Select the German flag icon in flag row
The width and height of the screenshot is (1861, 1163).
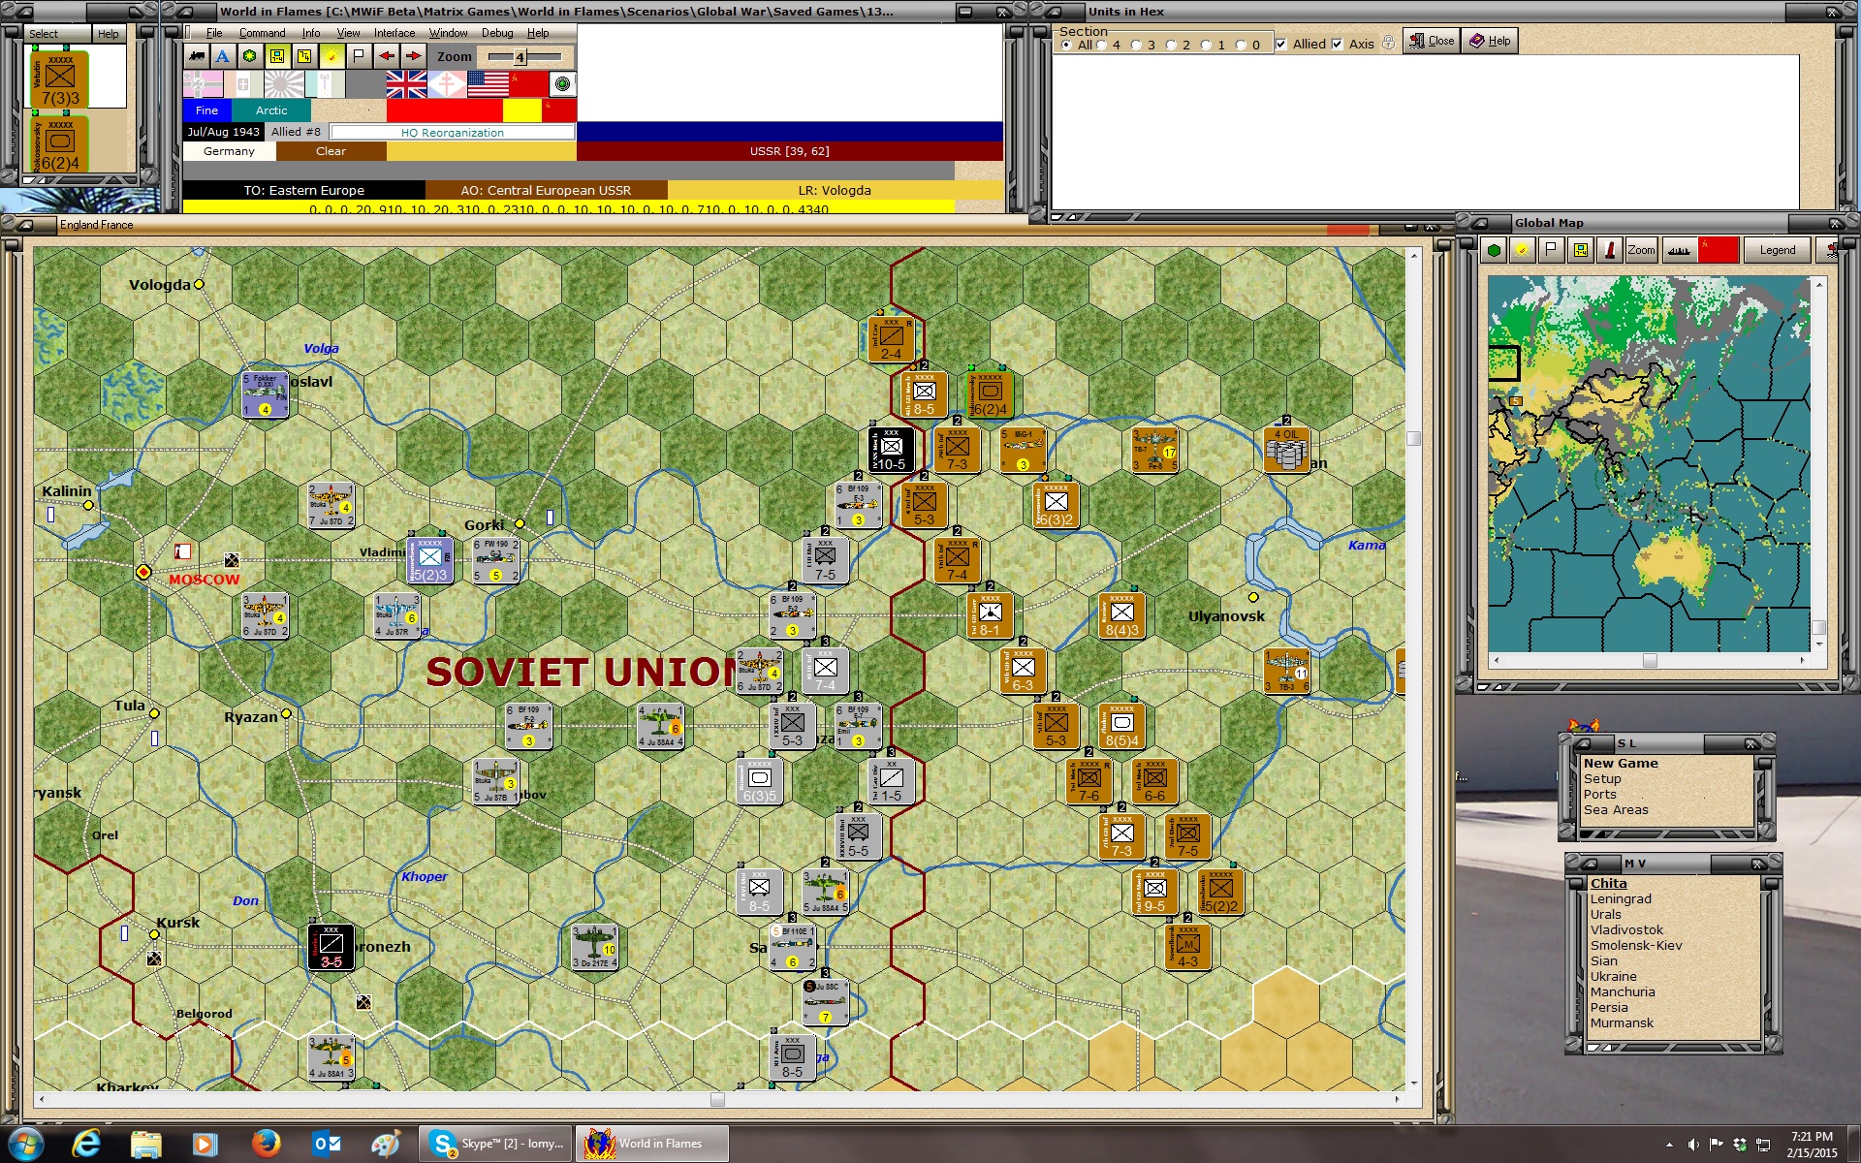(203, 84)
